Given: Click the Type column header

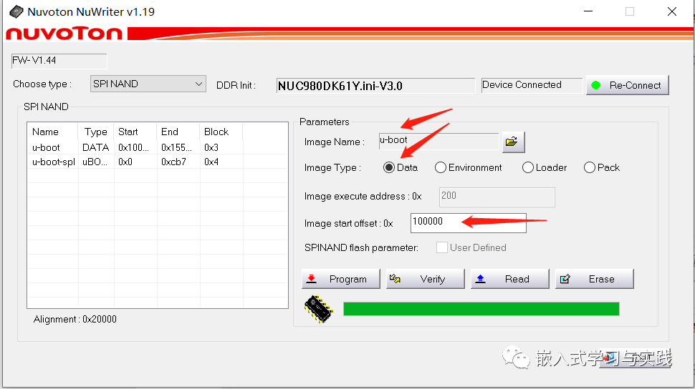Looking at the screenshot, I should (96, 132).
